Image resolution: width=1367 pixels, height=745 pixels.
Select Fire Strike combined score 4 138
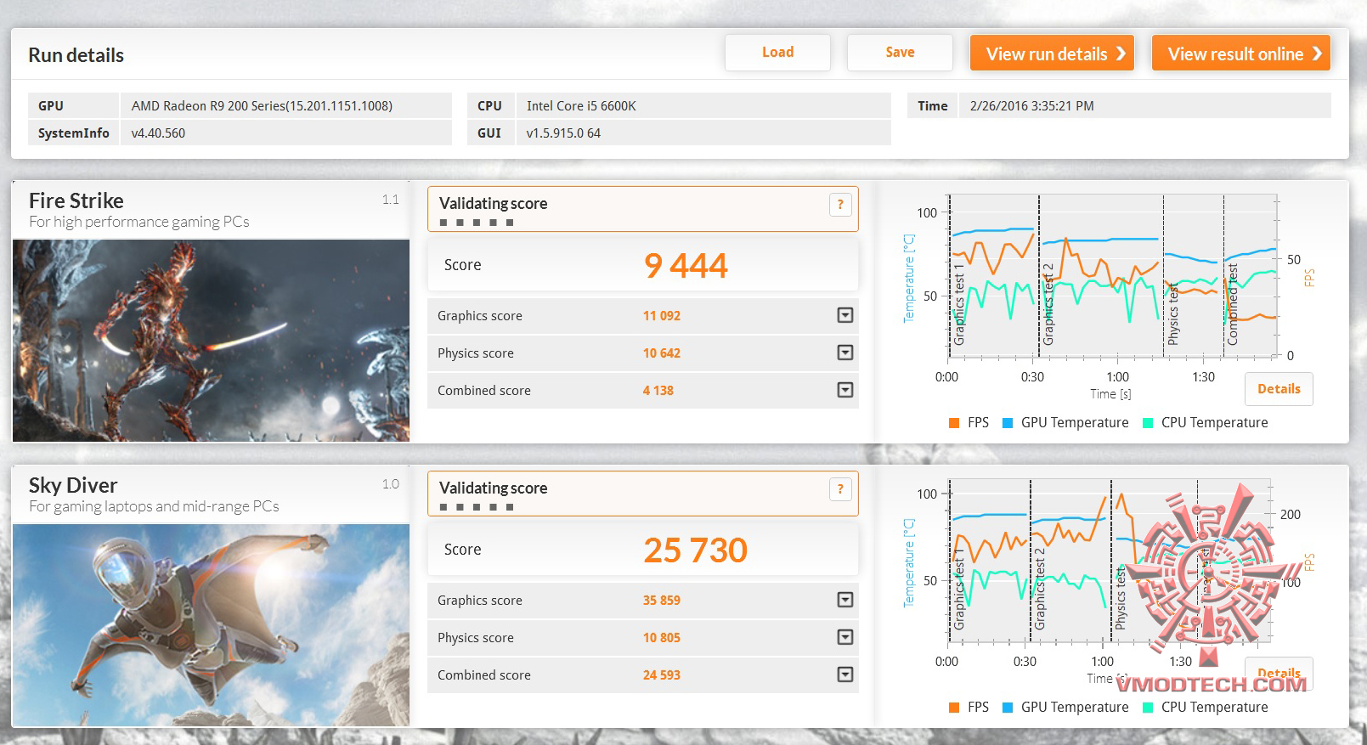click(658, 391)
